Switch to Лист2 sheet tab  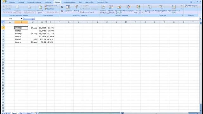22,113
